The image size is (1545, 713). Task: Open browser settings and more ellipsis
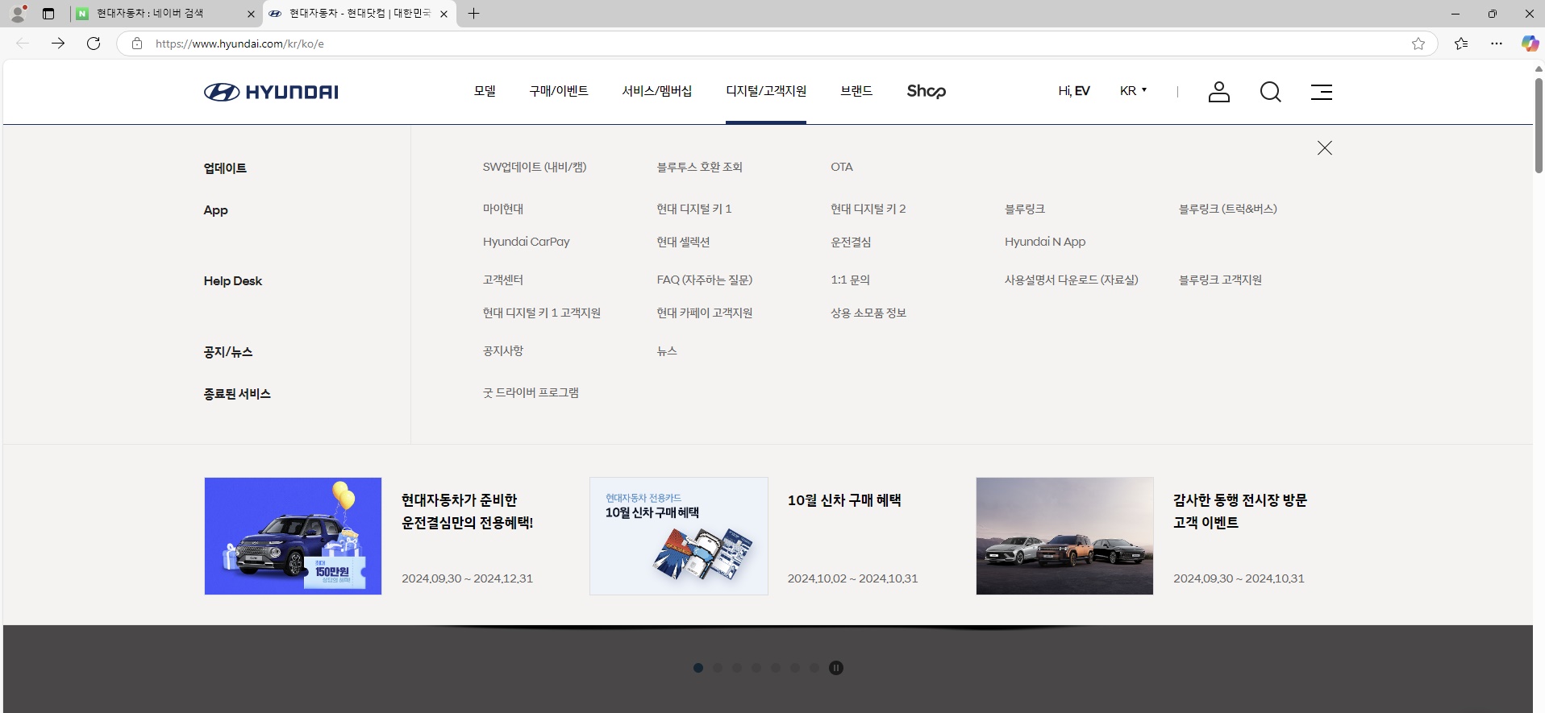pos(1497,44)
